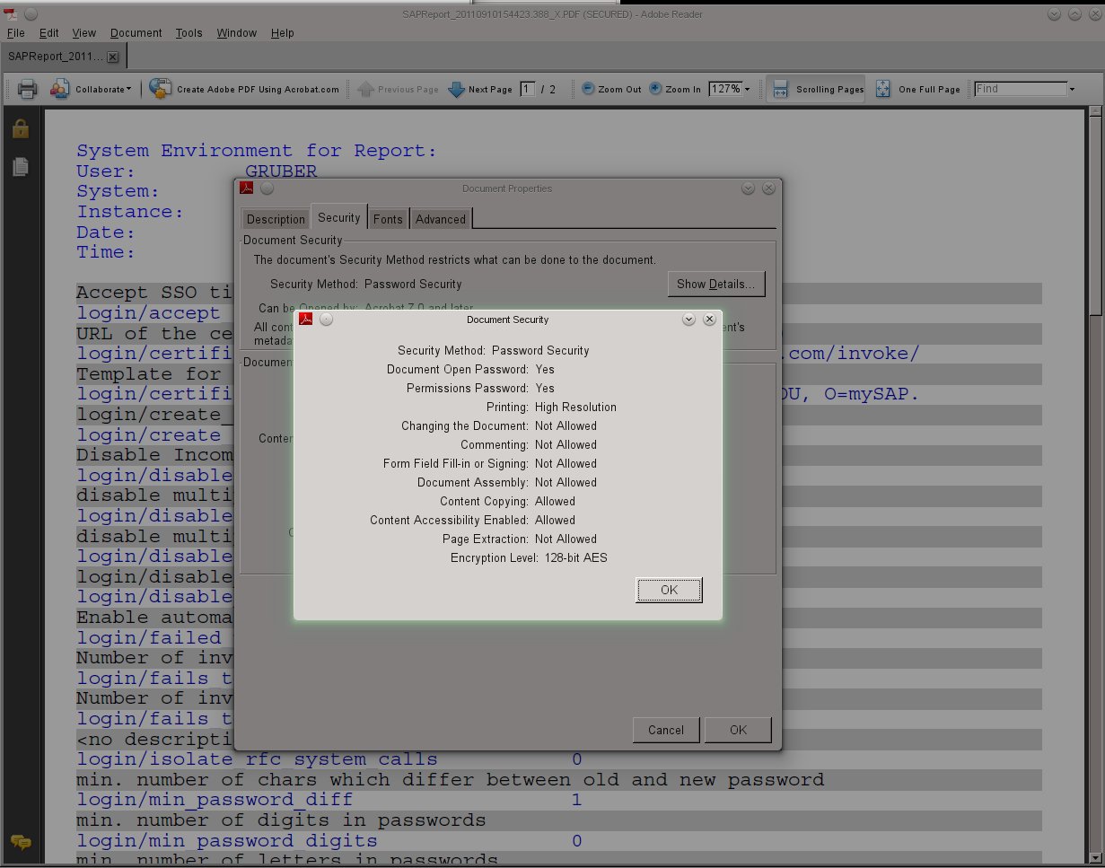Viewport: 1105px width, 868px height.
Task: Click the Zoom Out minus icon
Action: tap(588, 89)
